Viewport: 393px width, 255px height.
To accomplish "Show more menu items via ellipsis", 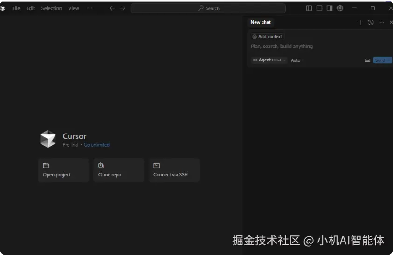I will pos(90,8).
